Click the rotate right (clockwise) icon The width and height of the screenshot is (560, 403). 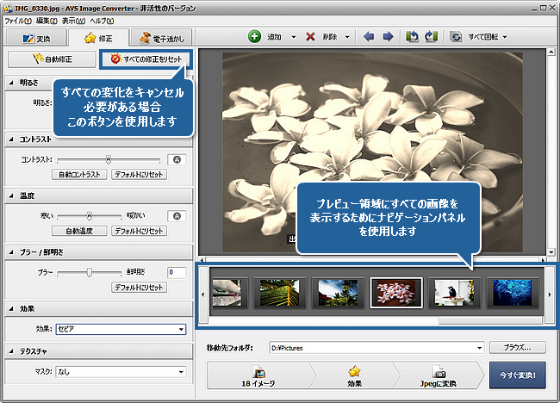pyautogui.click(x=431, y=37)
